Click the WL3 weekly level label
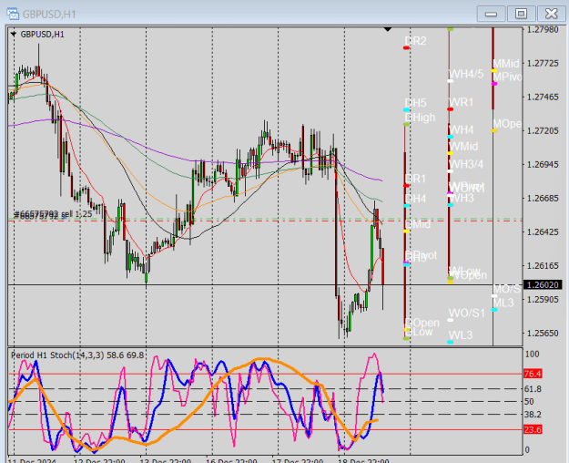 click(461, 334)
